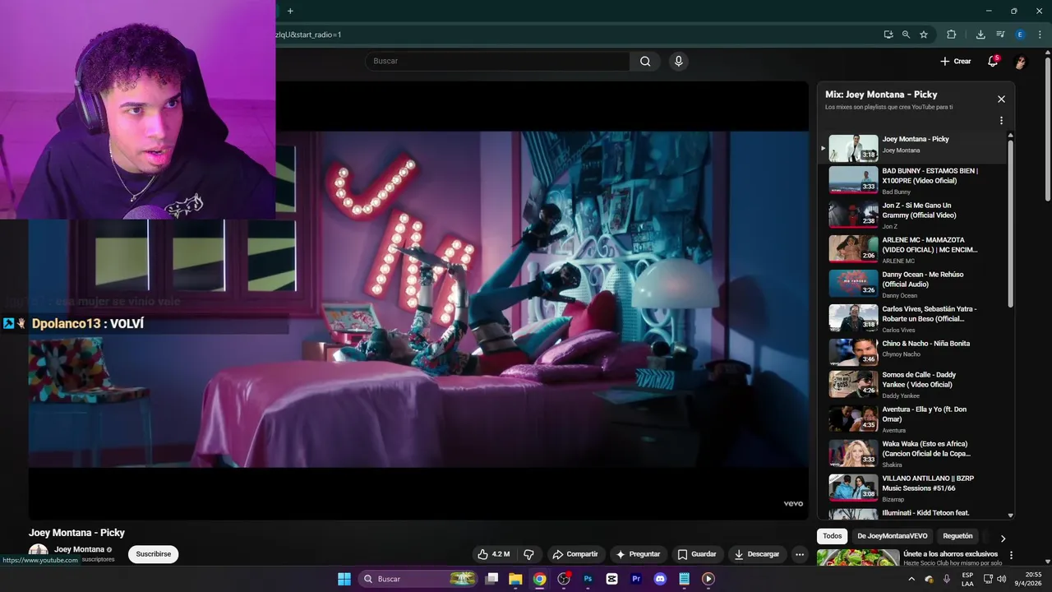1052x592 pixels.
Task: Open Photoshop from the taskbar
Action: click(x=588, y=579)
